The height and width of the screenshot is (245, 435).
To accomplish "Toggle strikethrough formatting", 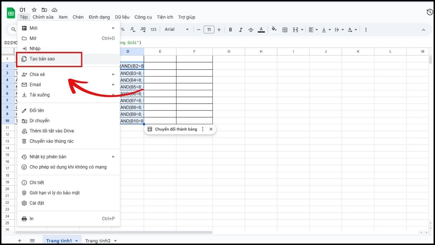I will pyautogui.click(x=250, y=29).
